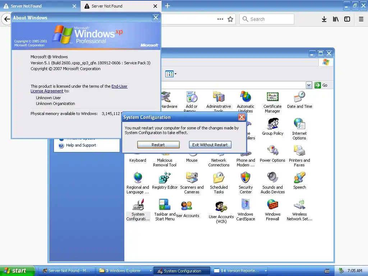Open the Administrative Tools icon

coord(218,102)
